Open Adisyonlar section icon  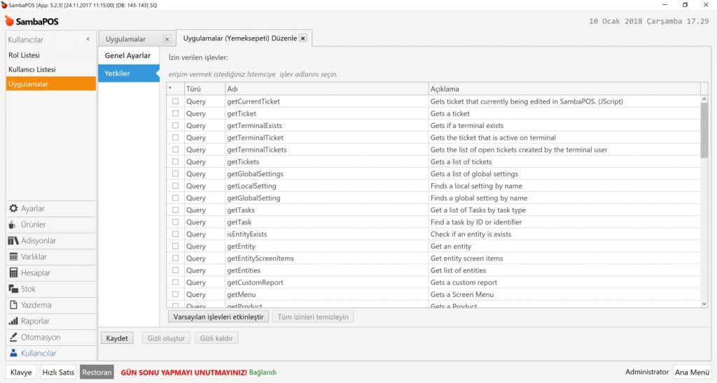point(13,241)
